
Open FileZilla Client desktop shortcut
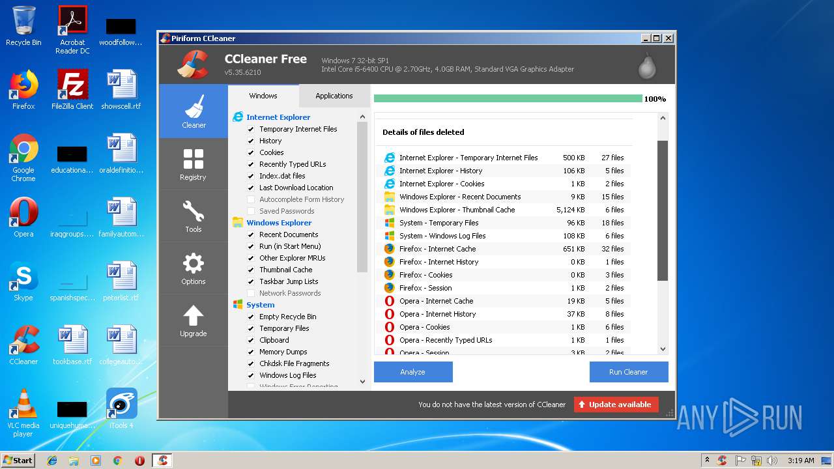72,90
